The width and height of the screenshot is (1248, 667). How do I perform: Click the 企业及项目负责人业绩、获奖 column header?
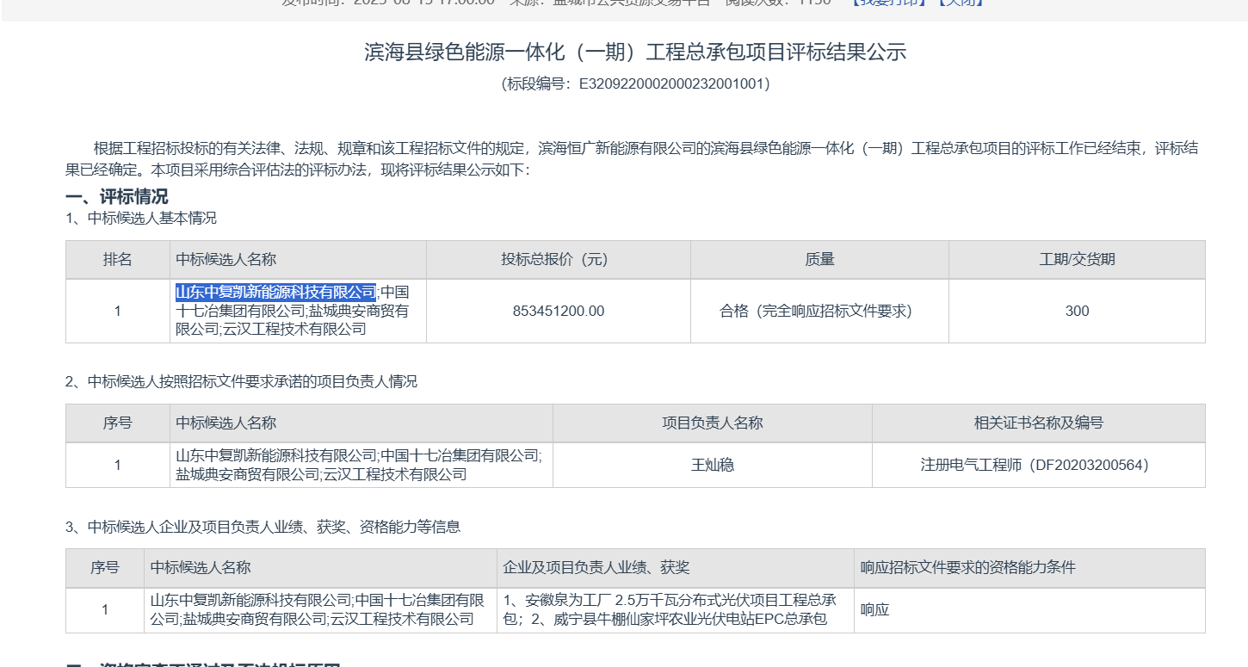pos(676,568)
